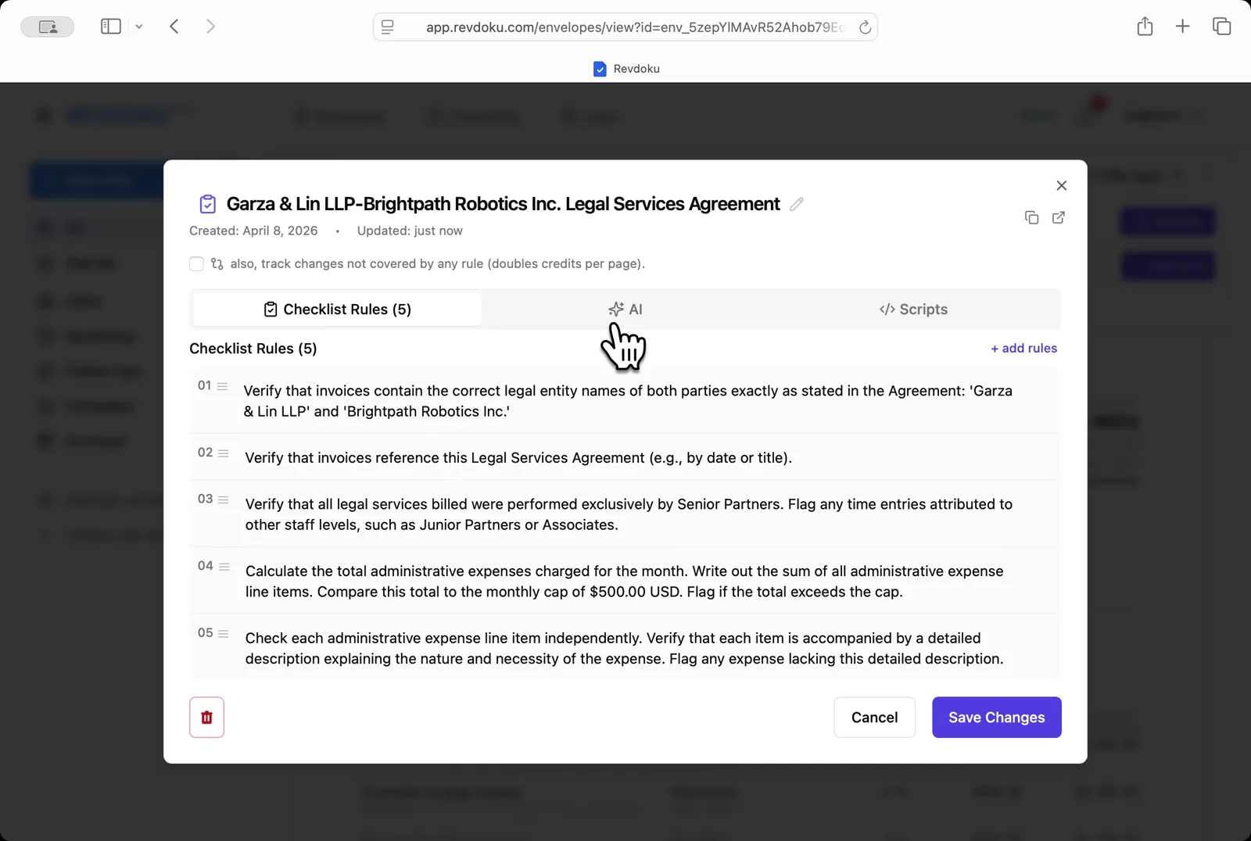This screenshot has width=1251, height=841.
Task: Delete the checklist with the red trash icon
Action: pos(206,717)
